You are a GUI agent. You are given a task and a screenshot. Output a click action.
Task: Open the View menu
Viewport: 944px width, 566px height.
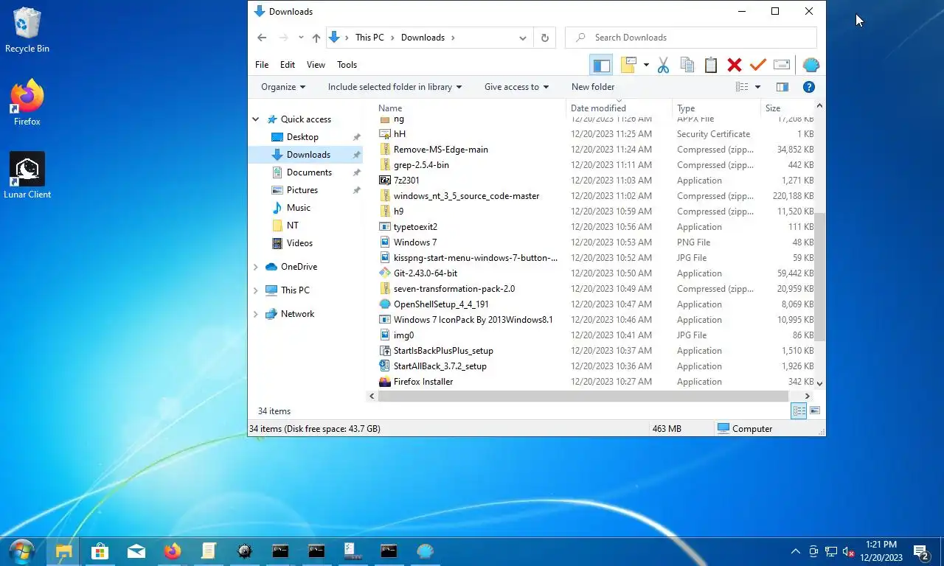pyautogui.click(x=316, y=65)
